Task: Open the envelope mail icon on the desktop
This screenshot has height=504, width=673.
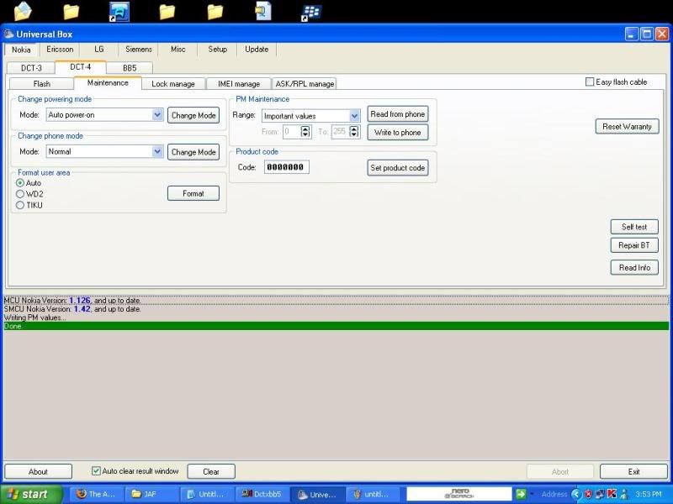Action: 23,11
